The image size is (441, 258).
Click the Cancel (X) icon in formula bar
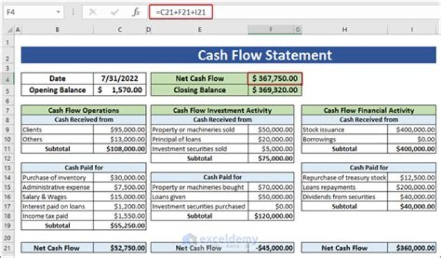point(92,12)
